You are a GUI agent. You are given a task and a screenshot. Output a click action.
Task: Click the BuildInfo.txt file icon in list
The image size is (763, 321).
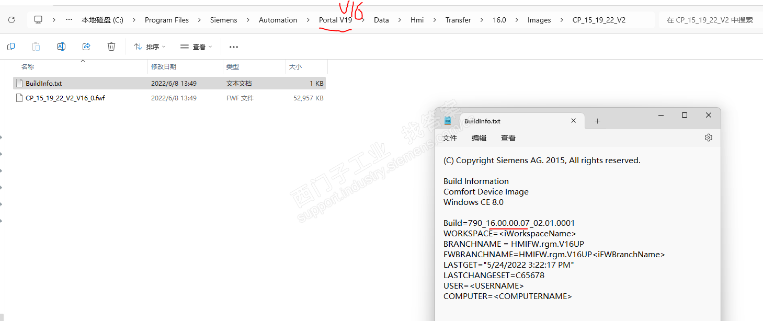pos(19,83)
